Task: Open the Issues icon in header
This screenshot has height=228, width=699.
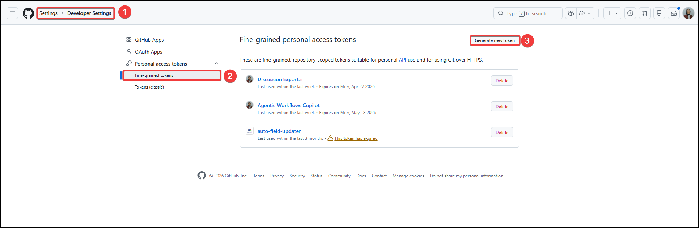Action: [x=630, y=13]
